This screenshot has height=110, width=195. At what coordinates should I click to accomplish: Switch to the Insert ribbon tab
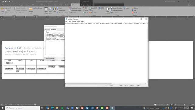(15, 5)
